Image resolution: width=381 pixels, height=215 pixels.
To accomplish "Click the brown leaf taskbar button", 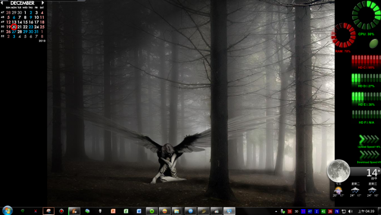I will tap(204, 211).
